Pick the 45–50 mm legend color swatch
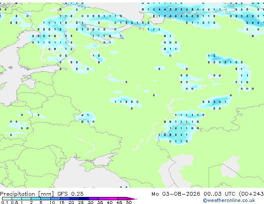This screenshot has width=264, height=204. pyautogui.click(x=122, y=199)
